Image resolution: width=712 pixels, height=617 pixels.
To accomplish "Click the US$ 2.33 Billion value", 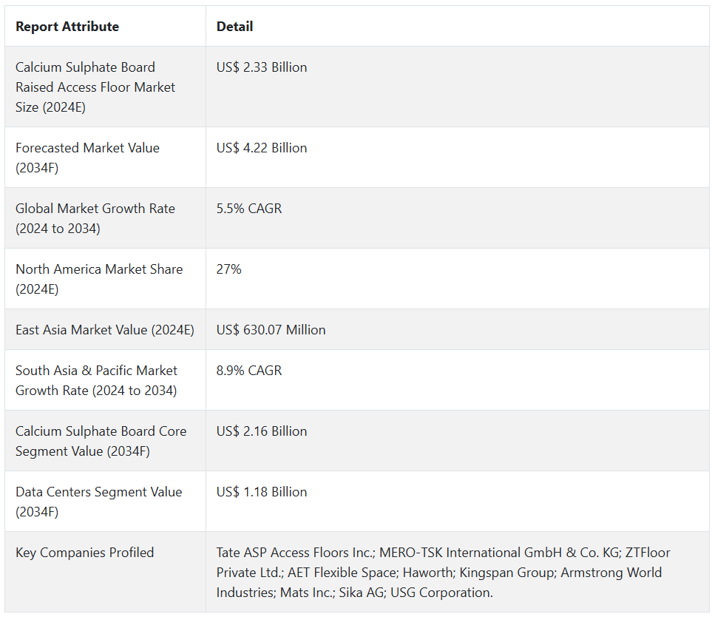I will pos(262,67).
